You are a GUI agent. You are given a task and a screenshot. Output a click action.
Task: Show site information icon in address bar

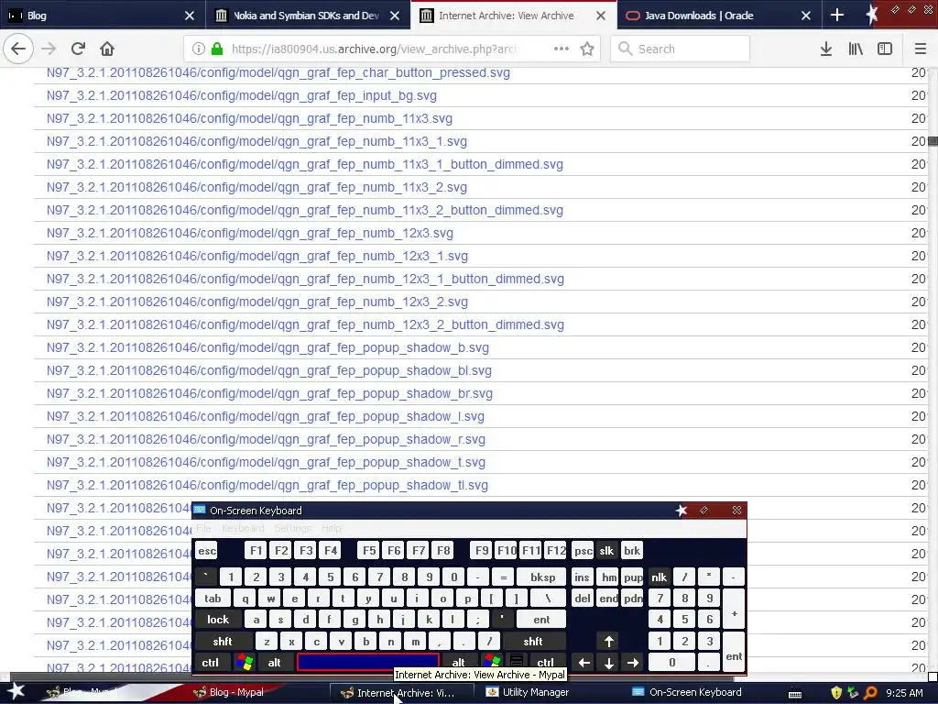(x=199, y=49)
